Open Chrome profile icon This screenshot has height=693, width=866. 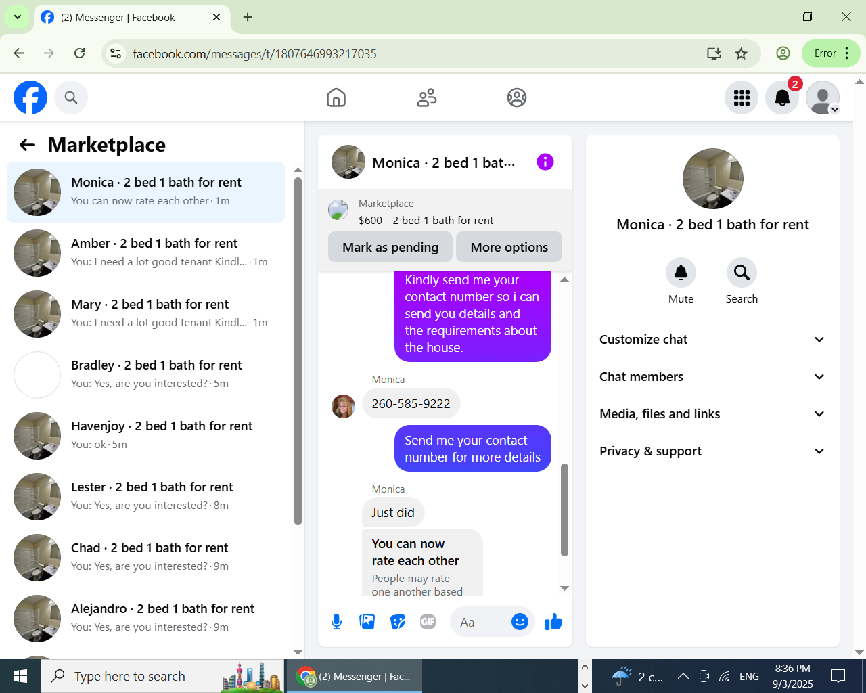pos(783,53)
